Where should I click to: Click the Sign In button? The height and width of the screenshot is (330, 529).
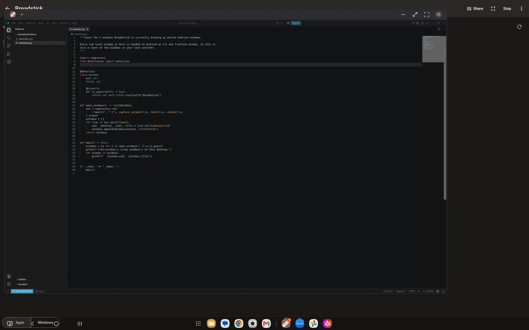coord(296,23)
